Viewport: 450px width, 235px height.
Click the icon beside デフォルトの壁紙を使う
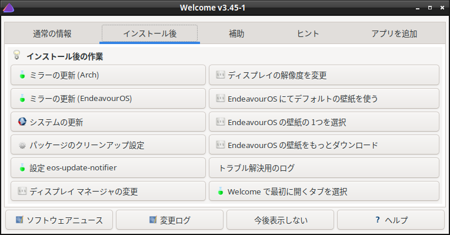pos(220,98)
